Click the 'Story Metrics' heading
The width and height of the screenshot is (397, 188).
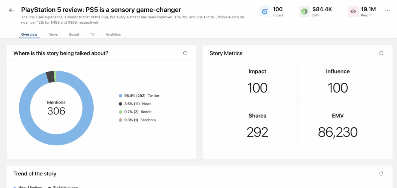click(226, 53)
